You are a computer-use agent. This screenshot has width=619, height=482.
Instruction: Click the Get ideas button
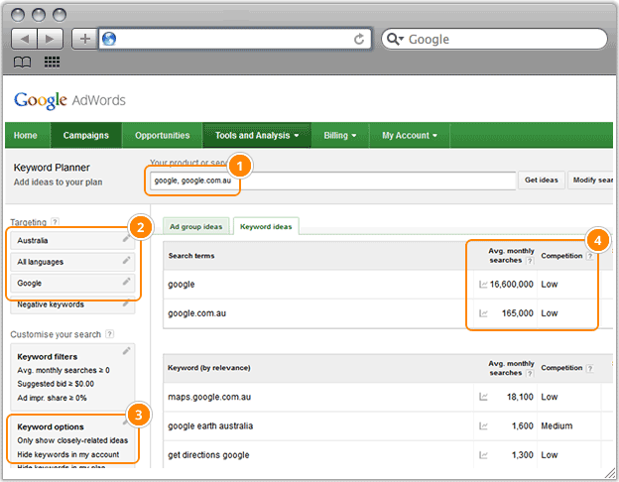tap(542, 181)
